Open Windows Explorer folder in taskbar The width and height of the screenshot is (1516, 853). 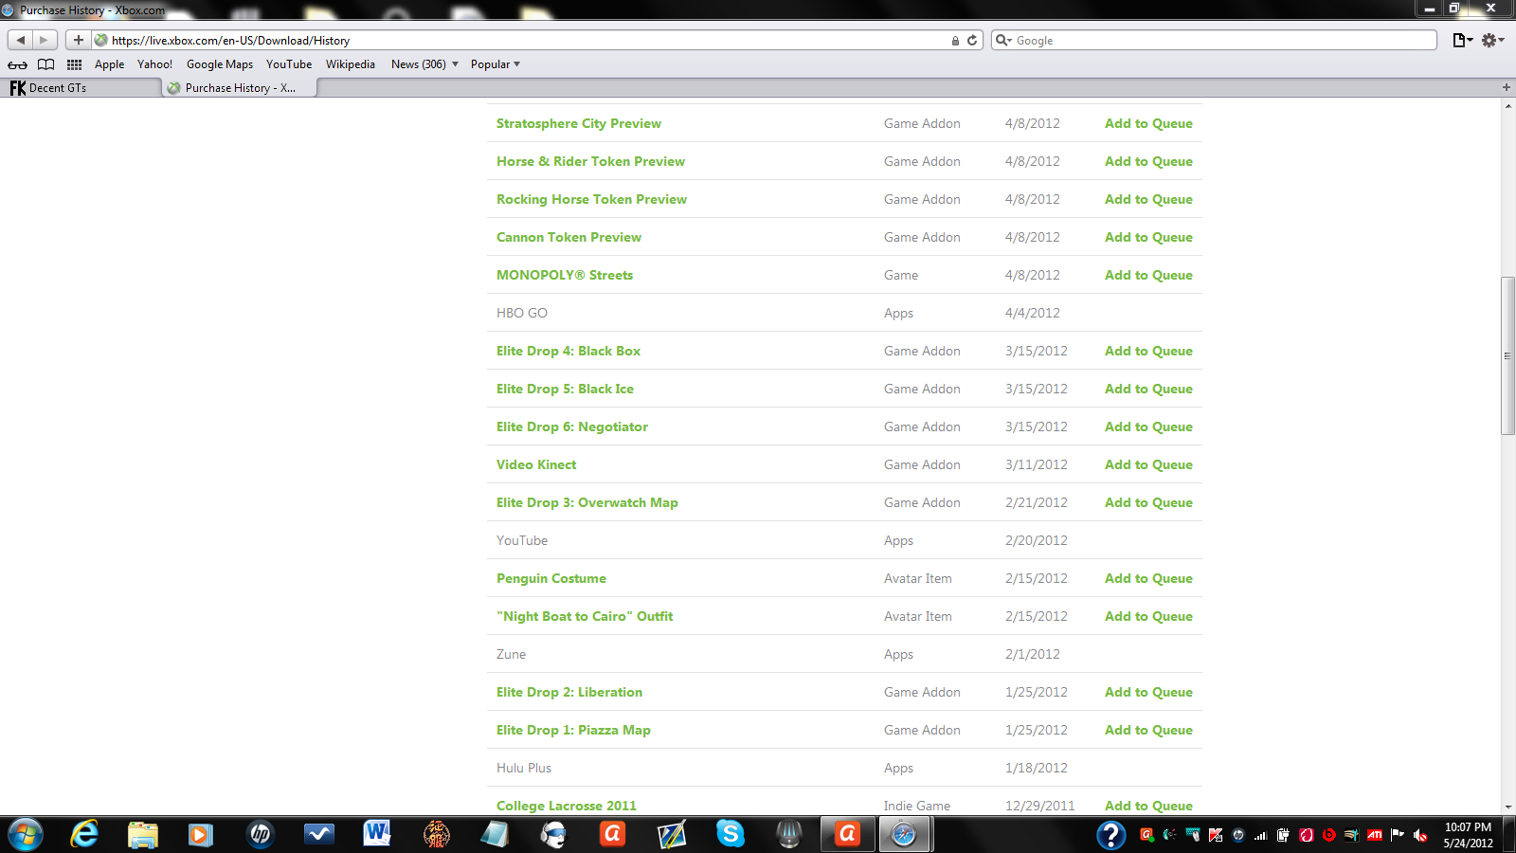point(143,834)
